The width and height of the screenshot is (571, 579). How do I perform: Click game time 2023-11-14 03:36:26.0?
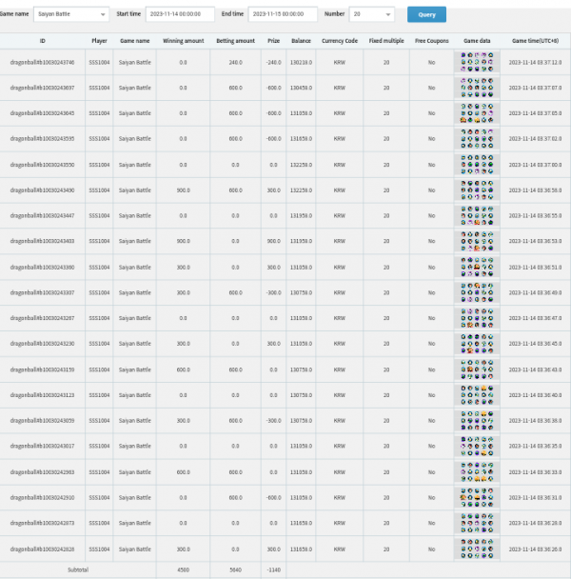pos(535,549)
